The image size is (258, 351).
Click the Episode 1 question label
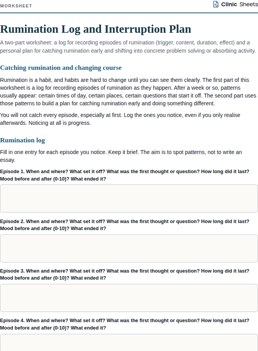pyautogui.click(x=125, y=175)
